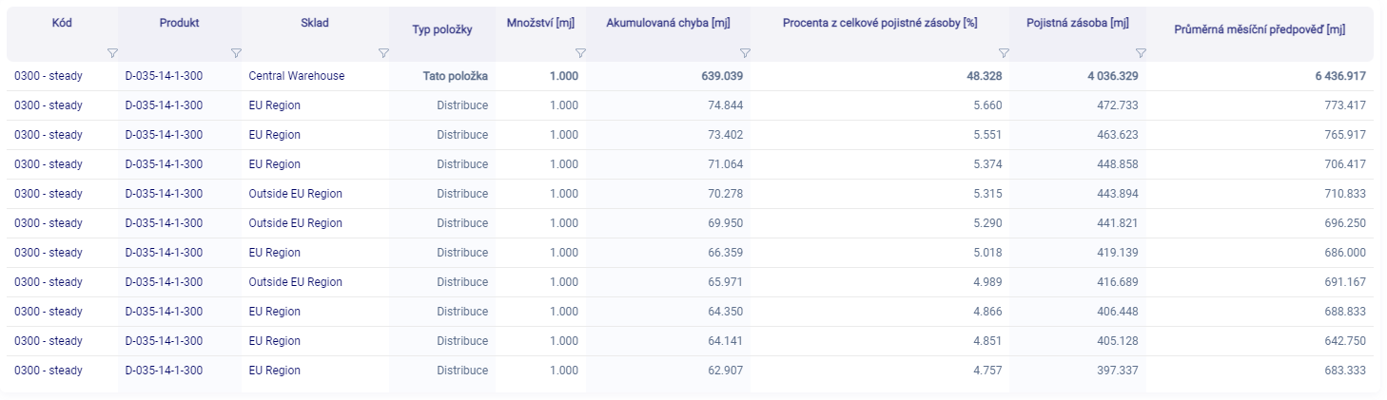Image resolution: width=1387 pixels, height=400 pixels.
Task: Click the average forecast value 642.750
Action: (1345, 341)
